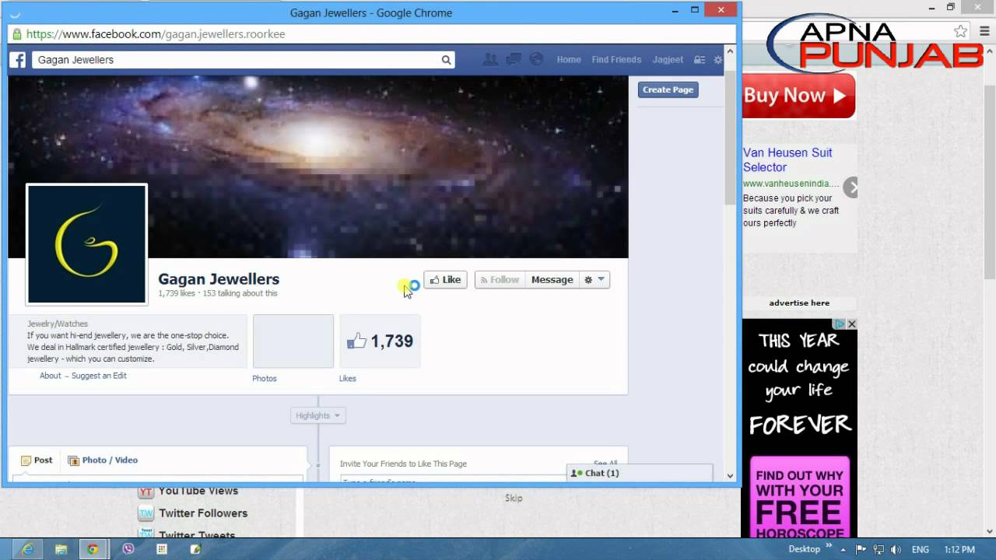Select the Photo / Video tab
996x560 pixels.
[x=103, y=460]
